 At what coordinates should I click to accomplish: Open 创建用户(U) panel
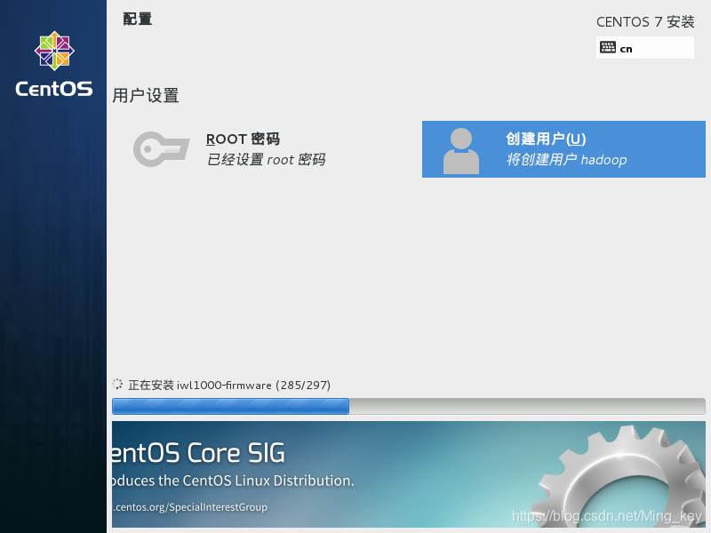point(563,149)
